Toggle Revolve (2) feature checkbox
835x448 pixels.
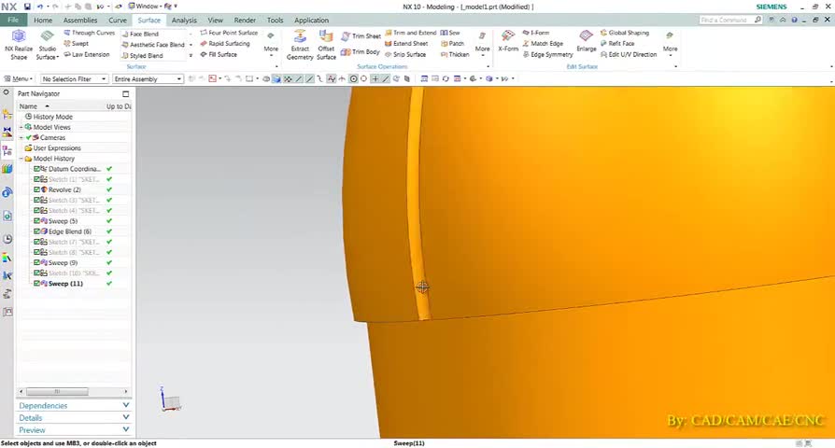pos(37,189)
